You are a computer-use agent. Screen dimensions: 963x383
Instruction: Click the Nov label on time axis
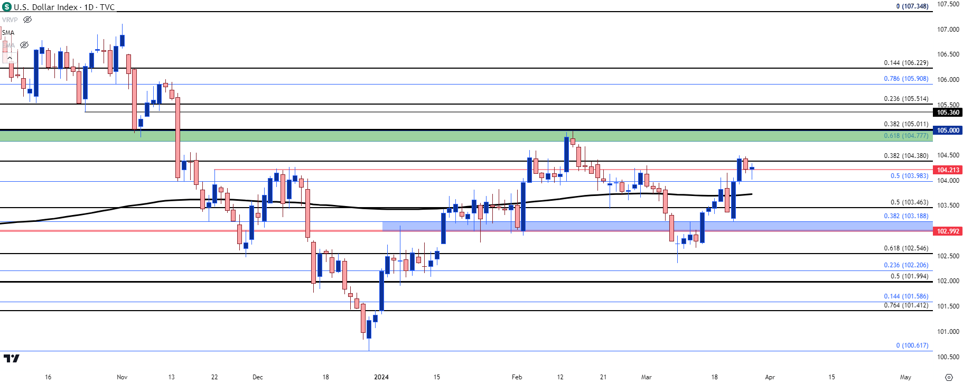122,377
